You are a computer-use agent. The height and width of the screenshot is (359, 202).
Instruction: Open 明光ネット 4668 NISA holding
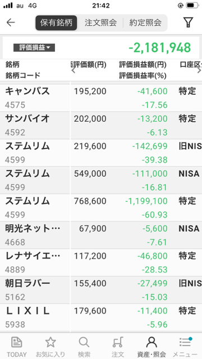101,235
